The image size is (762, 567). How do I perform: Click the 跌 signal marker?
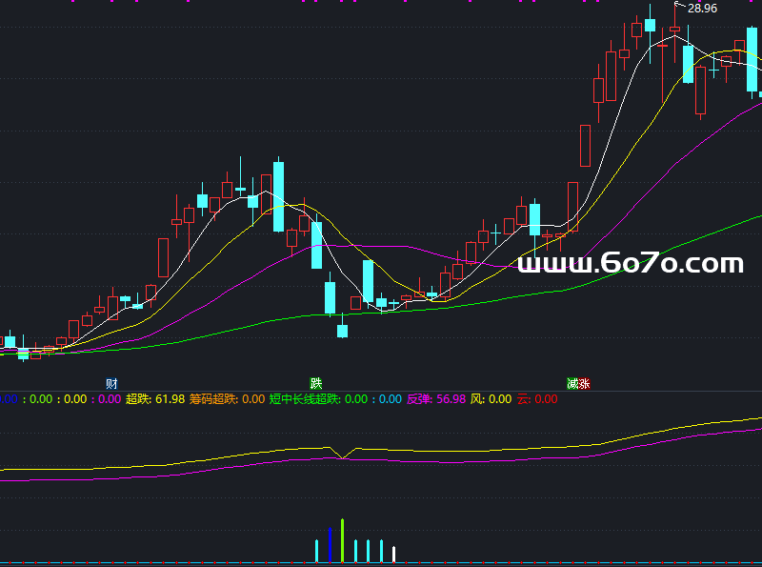[x=316, y=383]
